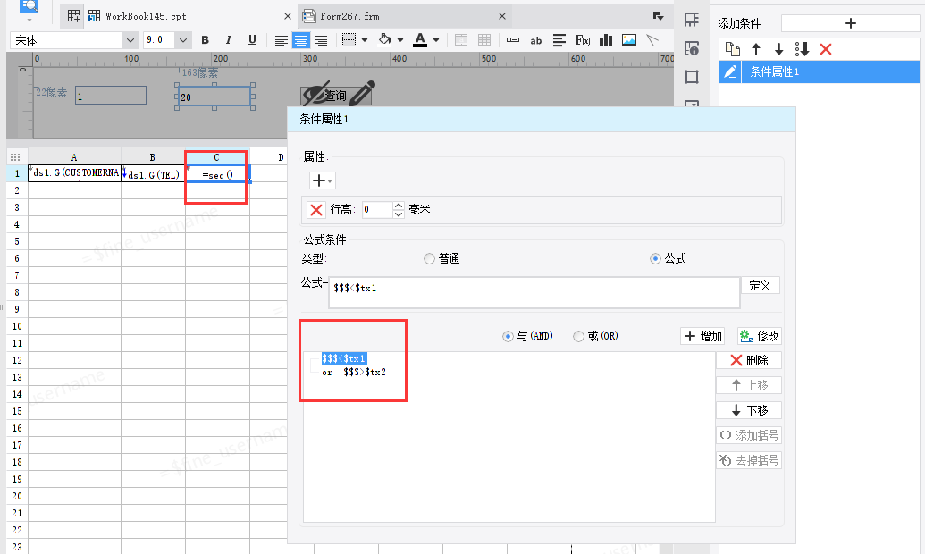The width and height of the screenshot is (925, 554).
Task: Select column header C
Action: point(216,157)
